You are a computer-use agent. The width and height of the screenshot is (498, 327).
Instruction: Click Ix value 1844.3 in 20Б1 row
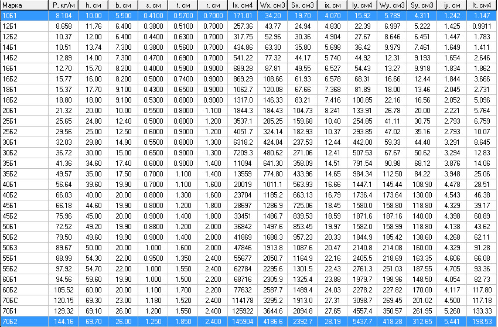pos(243,111)
